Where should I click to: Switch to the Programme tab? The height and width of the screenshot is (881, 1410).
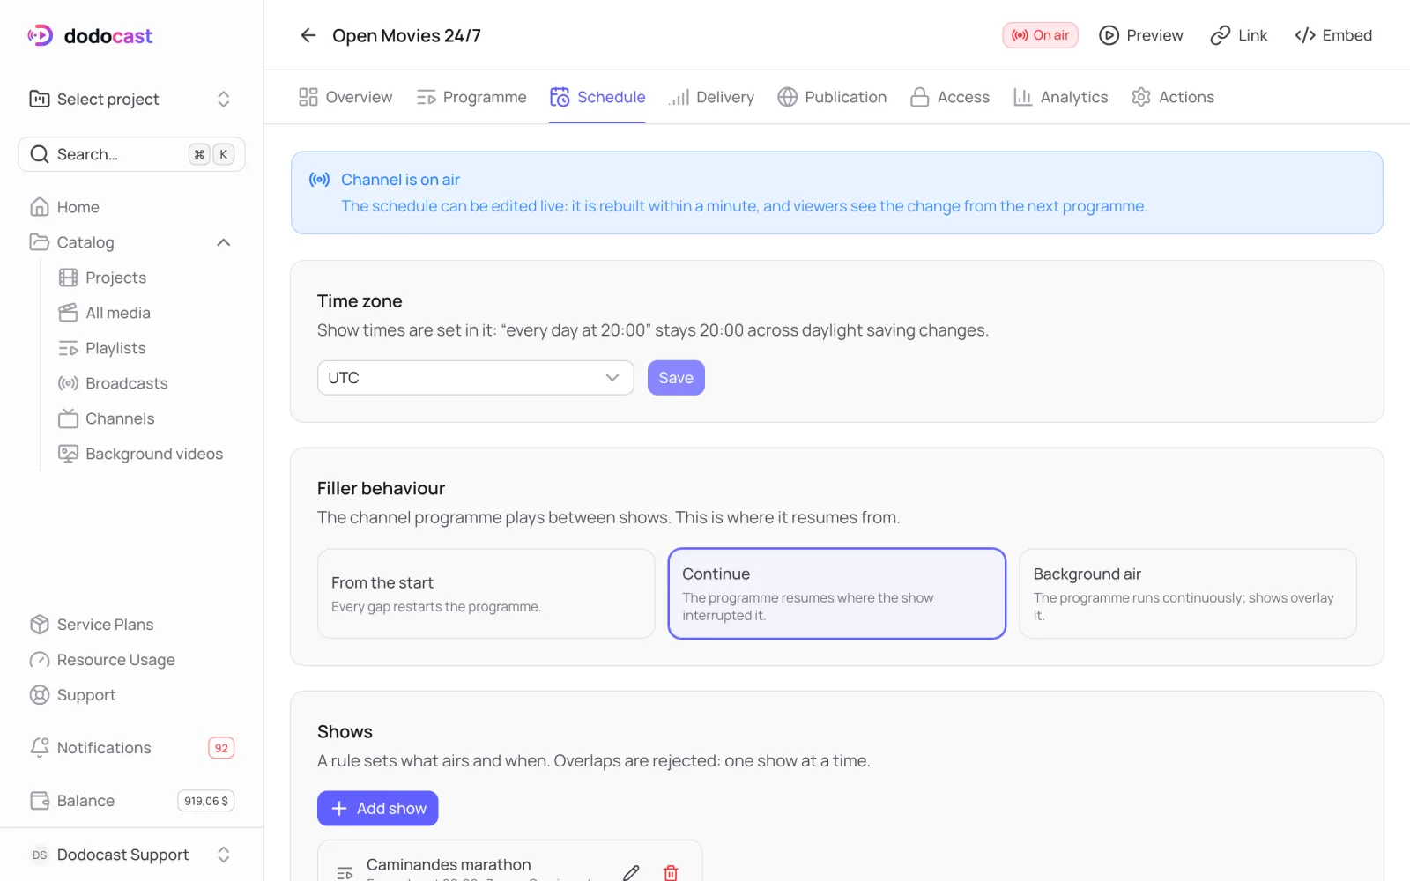[471, 97]
